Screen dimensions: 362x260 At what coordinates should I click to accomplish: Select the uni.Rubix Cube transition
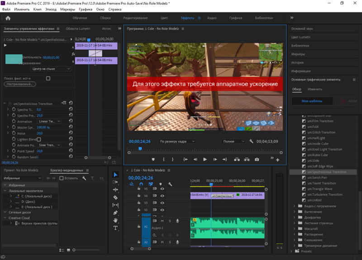coord(318,155)
